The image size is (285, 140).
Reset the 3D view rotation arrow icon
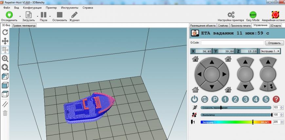pos(5,32)
